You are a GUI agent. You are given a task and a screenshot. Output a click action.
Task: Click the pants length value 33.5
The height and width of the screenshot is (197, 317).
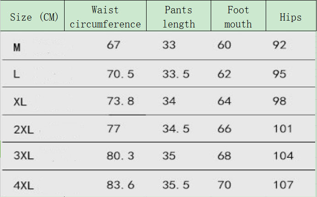pyautogui.click(x=176, y=74)
